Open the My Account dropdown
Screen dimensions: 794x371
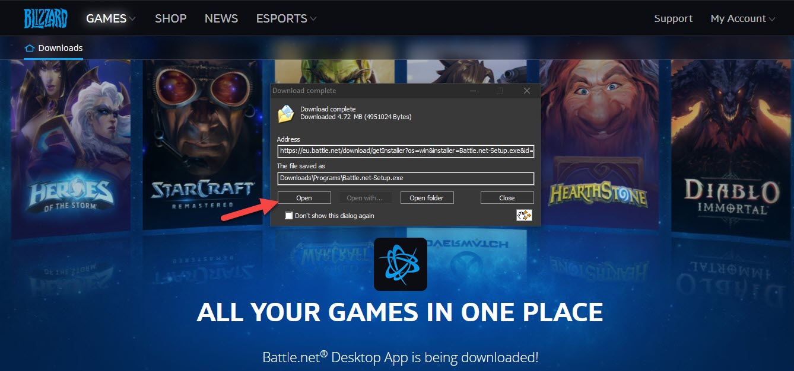point(742,18)
